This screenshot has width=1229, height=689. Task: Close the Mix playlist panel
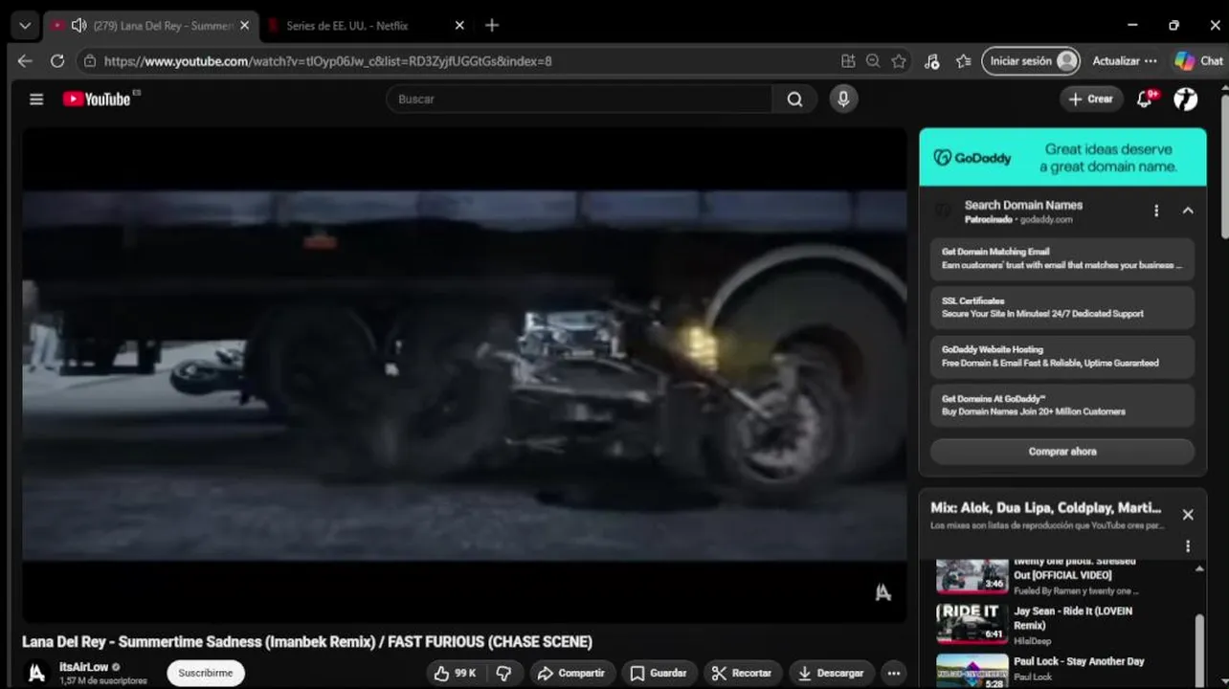pos(1188,515)
